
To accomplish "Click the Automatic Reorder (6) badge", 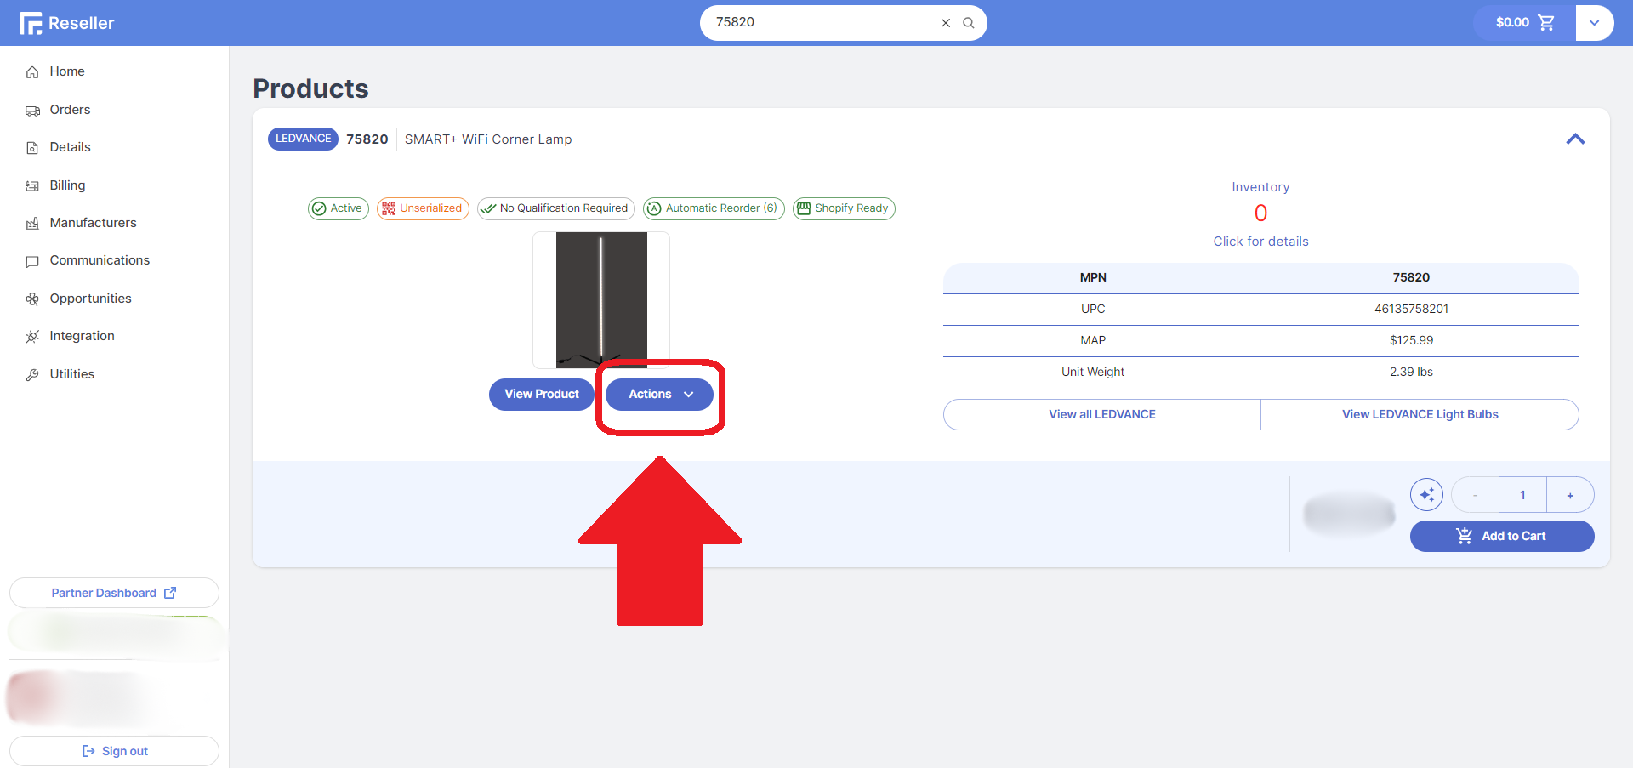I will tap(714, 208).
